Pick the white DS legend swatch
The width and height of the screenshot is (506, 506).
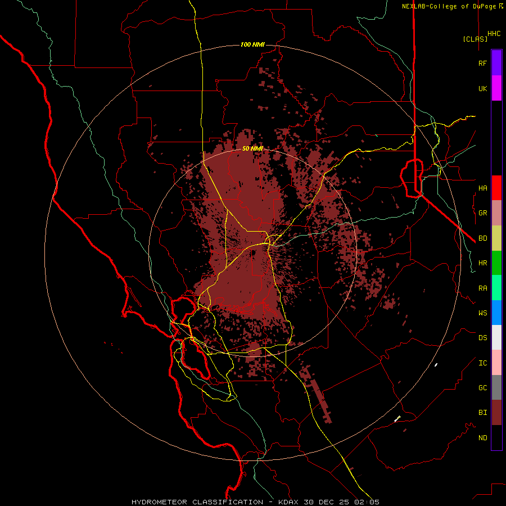[x=496, y=337]
